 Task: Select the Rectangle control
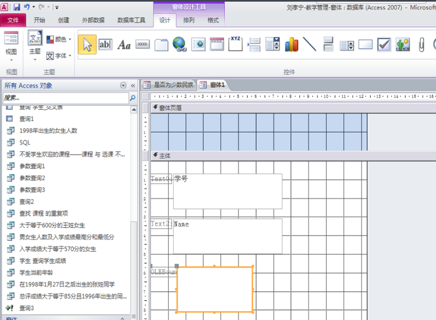(365, 45)
